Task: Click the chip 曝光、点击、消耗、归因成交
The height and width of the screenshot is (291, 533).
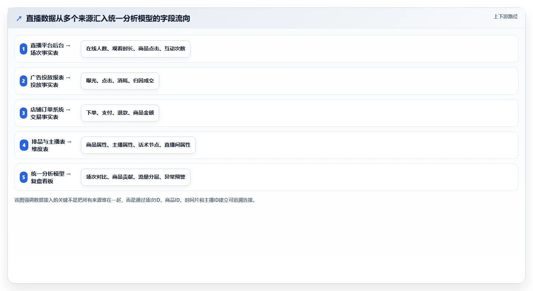Action: pyautogui.click(x=120, y=81)
